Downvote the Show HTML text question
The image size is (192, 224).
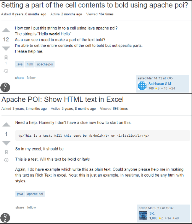[6, 143]
